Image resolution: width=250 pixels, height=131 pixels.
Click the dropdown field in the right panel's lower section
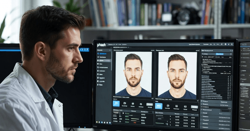[x=226, y=111]
